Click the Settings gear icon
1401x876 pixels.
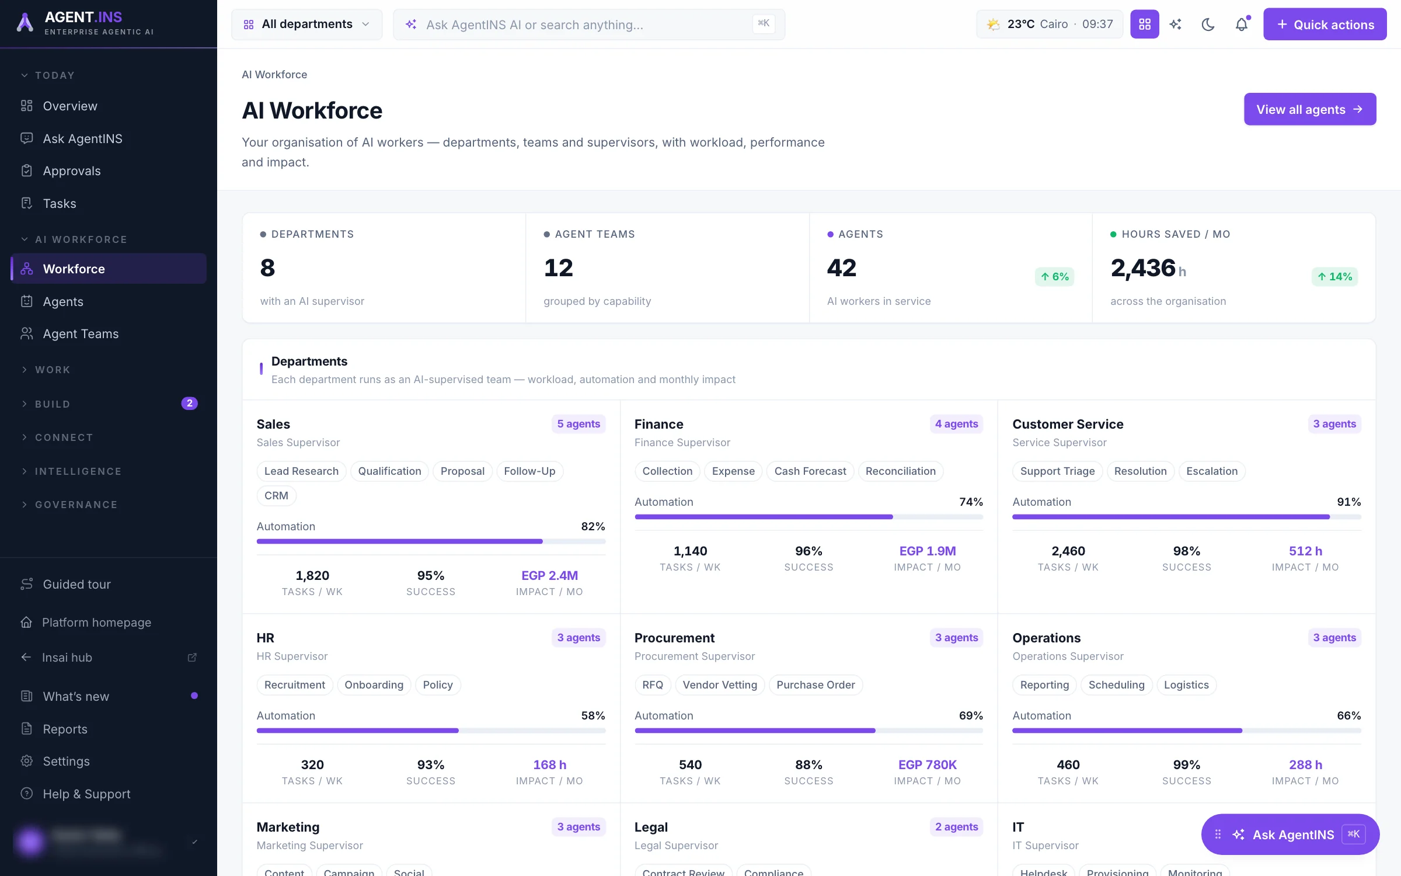coord(27,761)
